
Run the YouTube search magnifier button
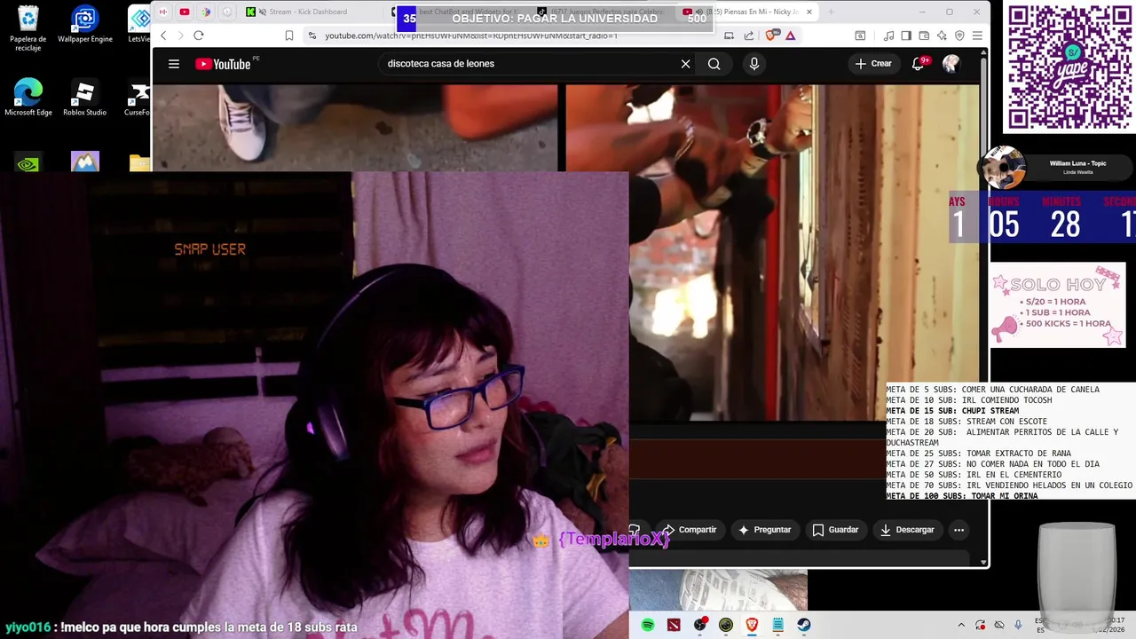714,64
